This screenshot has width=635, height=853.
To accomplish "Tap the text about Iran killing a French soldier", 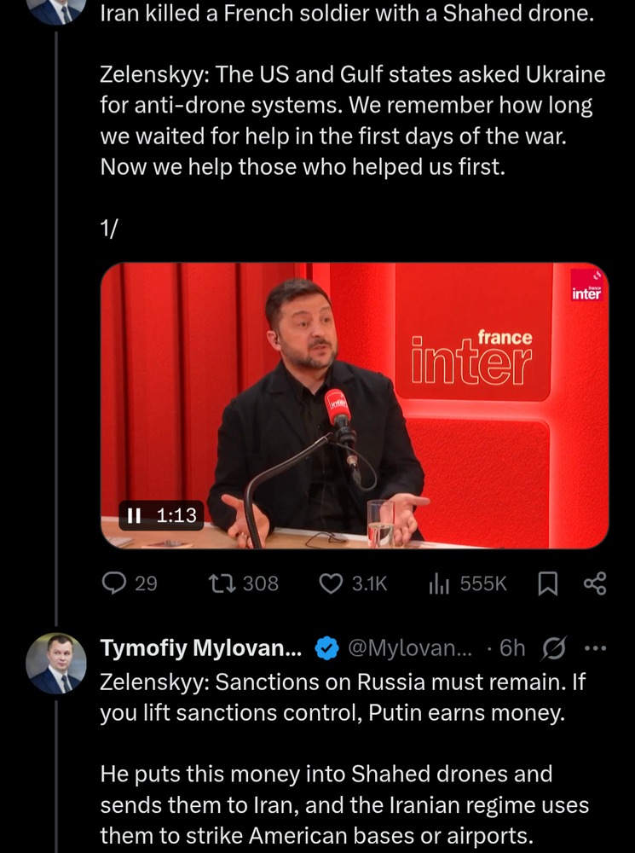I will tap(346, 14).
